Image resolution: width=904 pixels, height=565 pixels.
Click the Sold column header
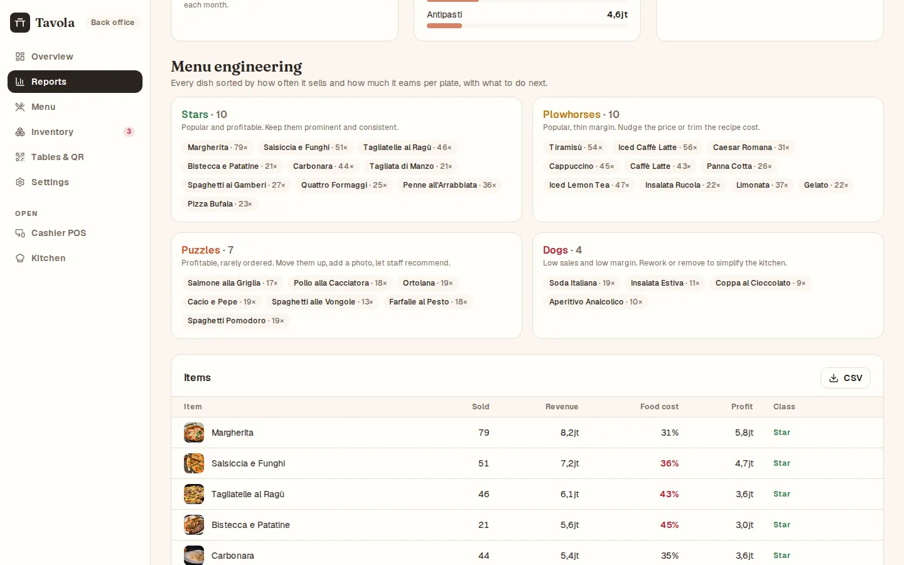tap(480, 407)
